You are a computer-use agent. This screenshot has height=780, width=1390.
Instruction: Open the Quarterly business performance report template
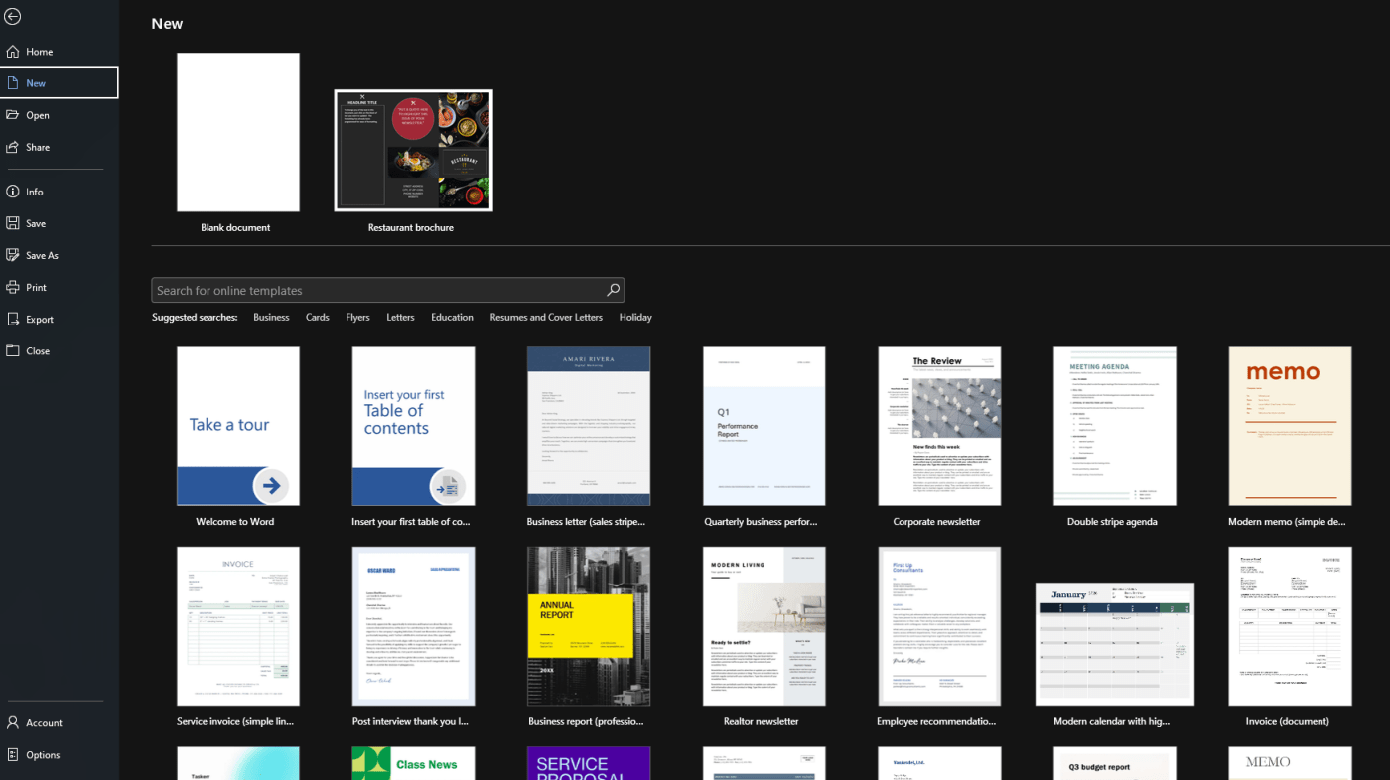764,426
